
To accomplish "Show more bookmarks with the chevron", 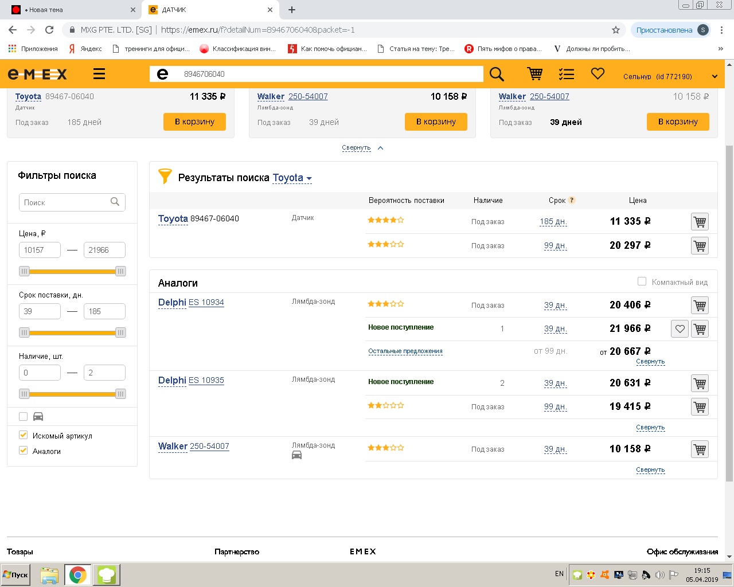I will [x=720, y=49].
